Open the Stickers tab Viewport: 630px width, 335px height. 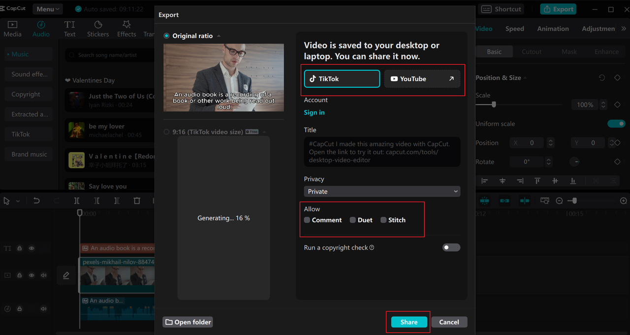point(98,29)
